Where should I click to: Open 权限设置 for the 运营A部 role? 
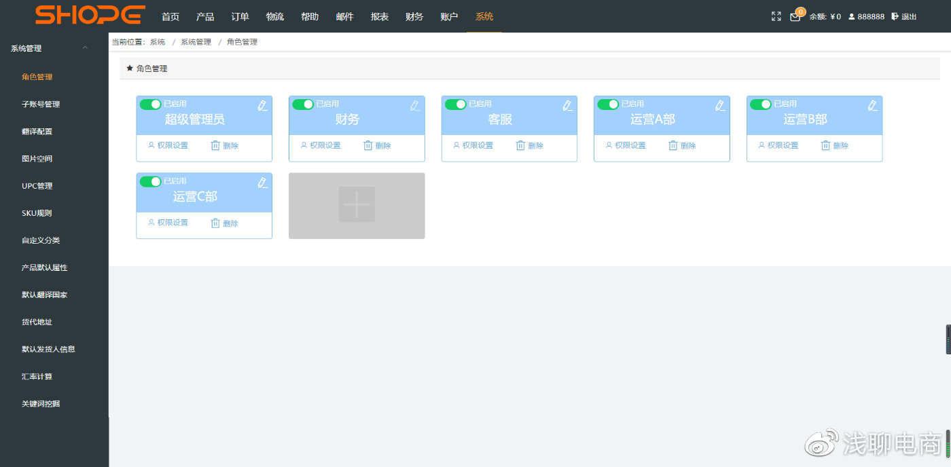(x=626, y=145)
